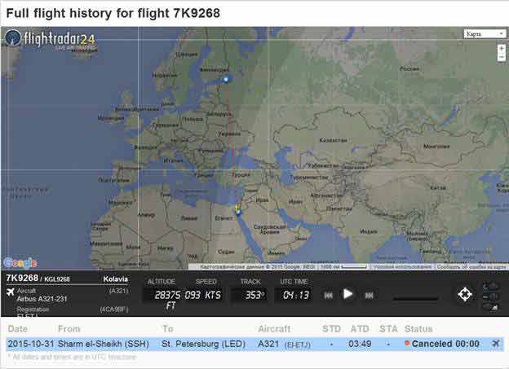Click the rewind playback button
The width and height of the screenshot is (509, 369).
(x=329, y=295)
